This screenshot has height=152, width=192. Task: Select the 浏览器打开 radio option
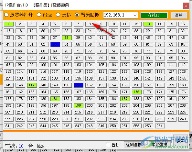(x=18, y=15)
